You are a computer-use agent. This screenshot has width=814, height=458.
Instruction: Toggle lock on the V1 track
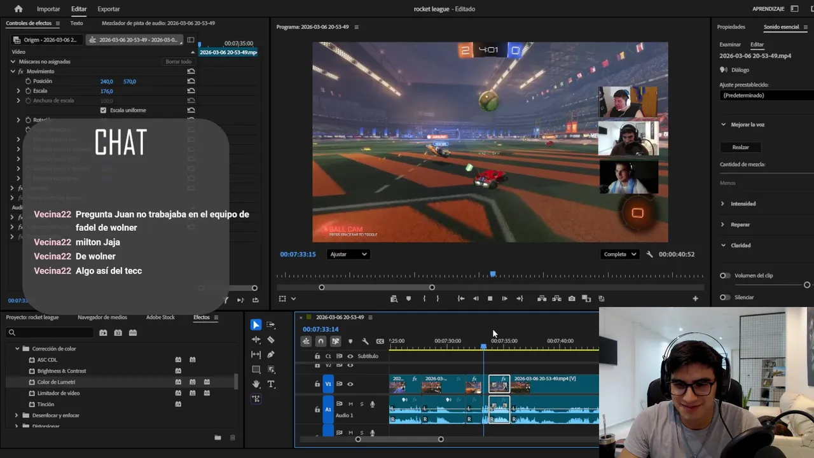317,384
